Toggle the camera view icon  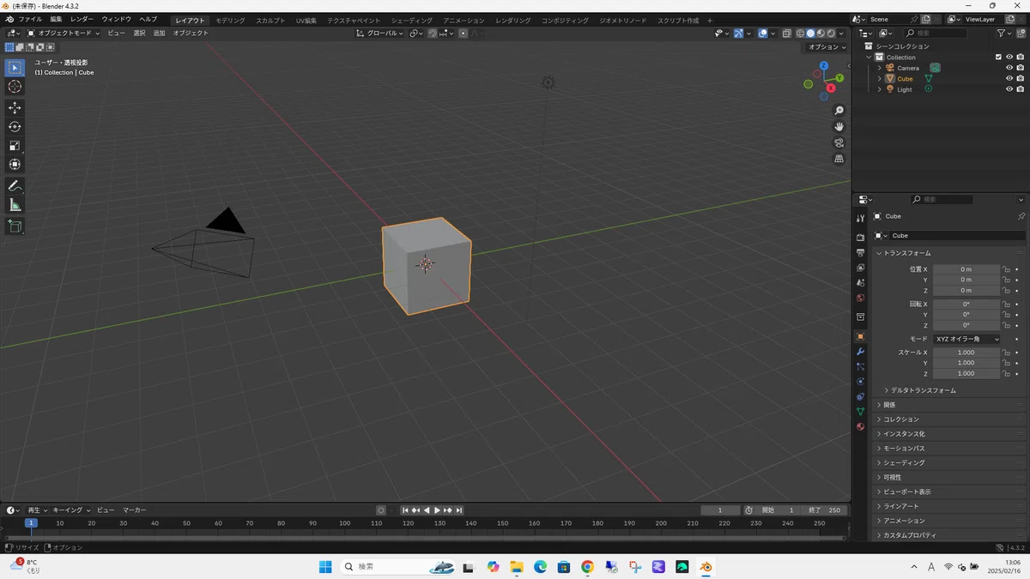pyautogui.click(x=839, y=142)
